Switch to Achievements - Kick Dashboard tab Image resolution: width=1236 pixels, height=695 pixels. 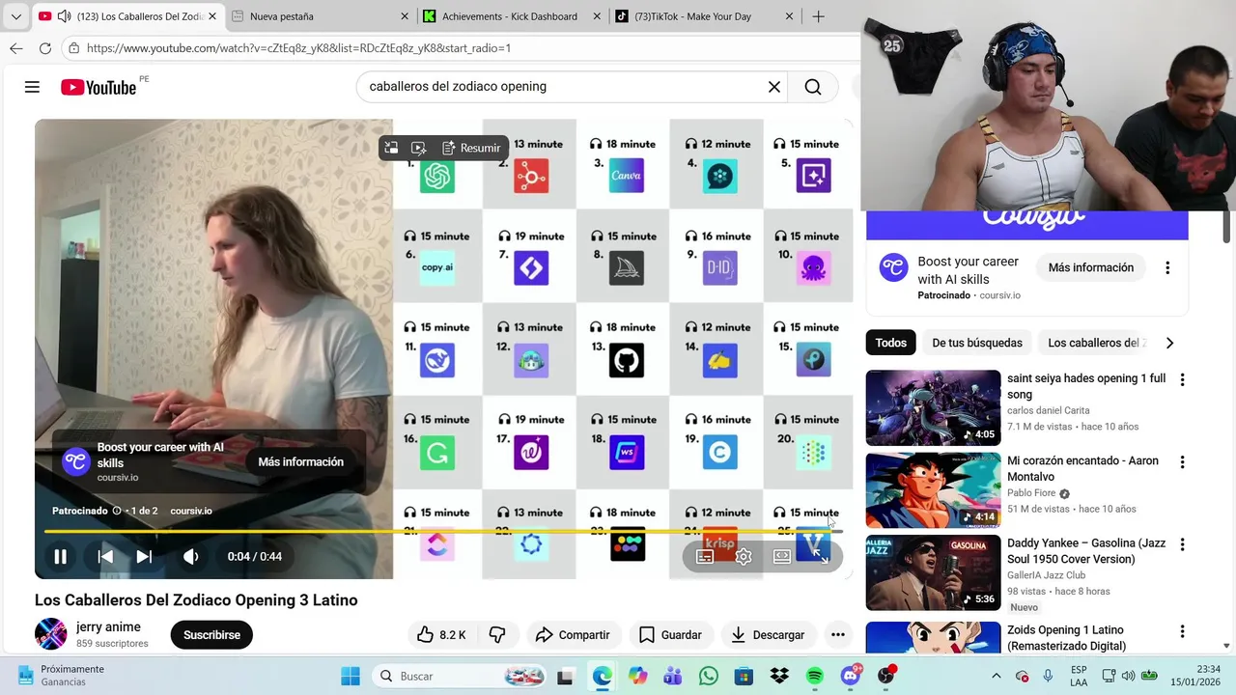(x=512, y=16)
